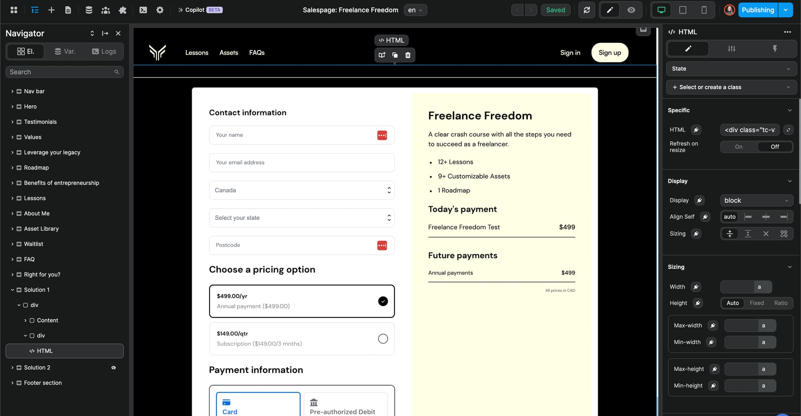Click the user avatar icon
This screenshot has height=416, width=801.
coord(729,10)
